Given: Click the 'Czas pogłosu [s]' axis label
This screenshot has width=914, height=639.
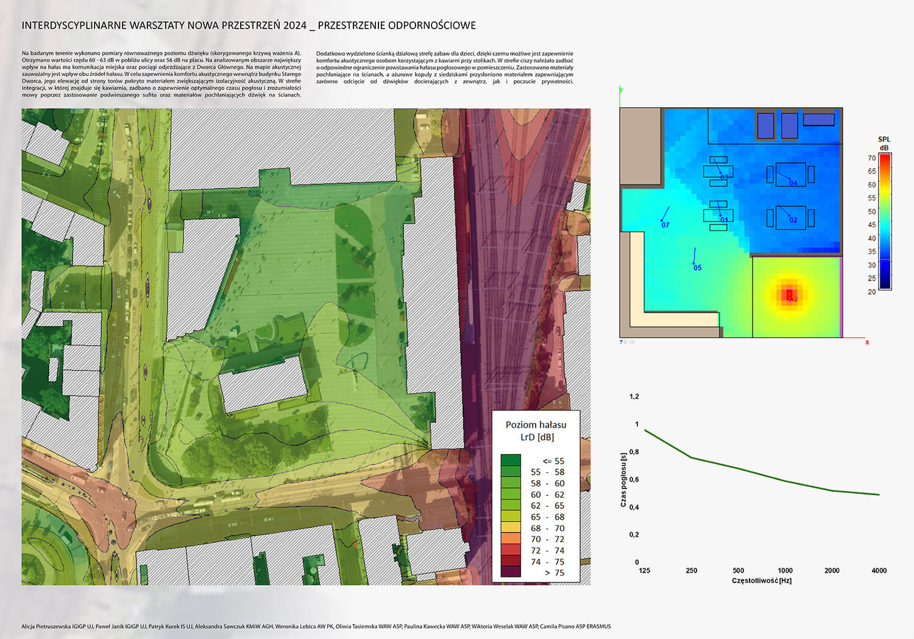Looking at the screenshot, I should 623,480.
